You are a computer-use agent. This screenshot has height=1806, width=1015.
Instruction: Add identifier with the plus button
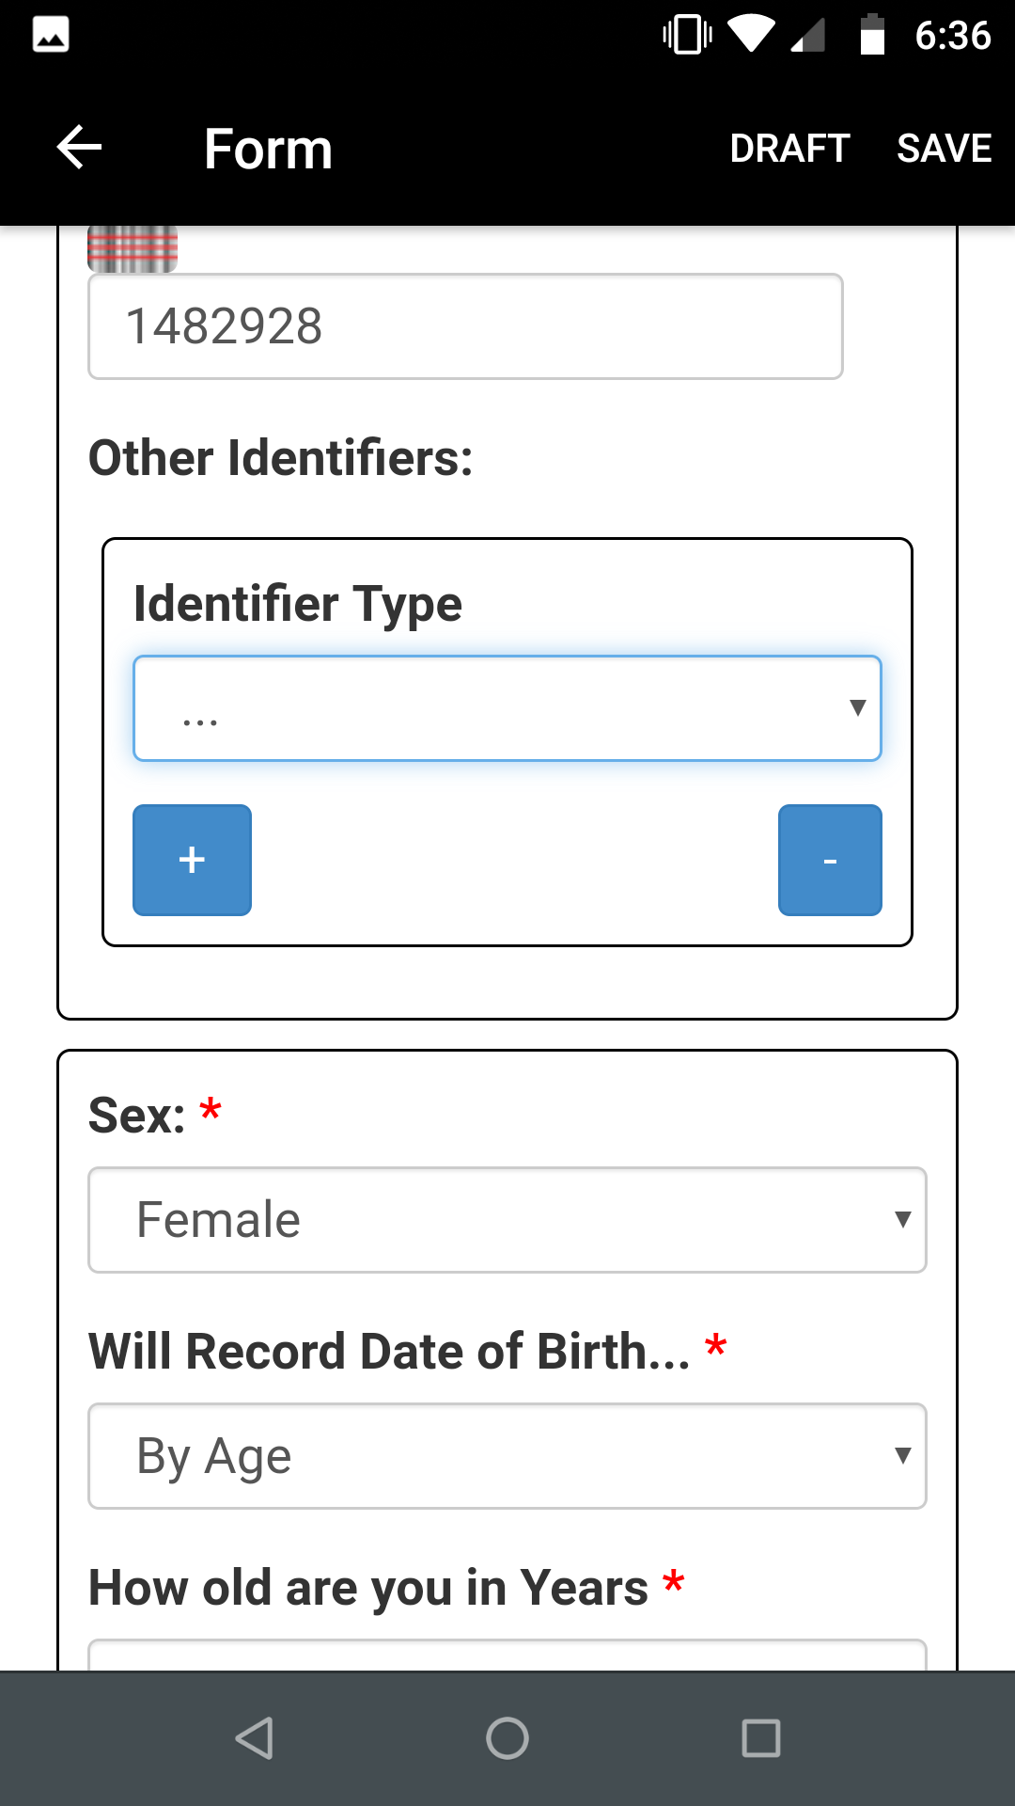click(192, 860)
